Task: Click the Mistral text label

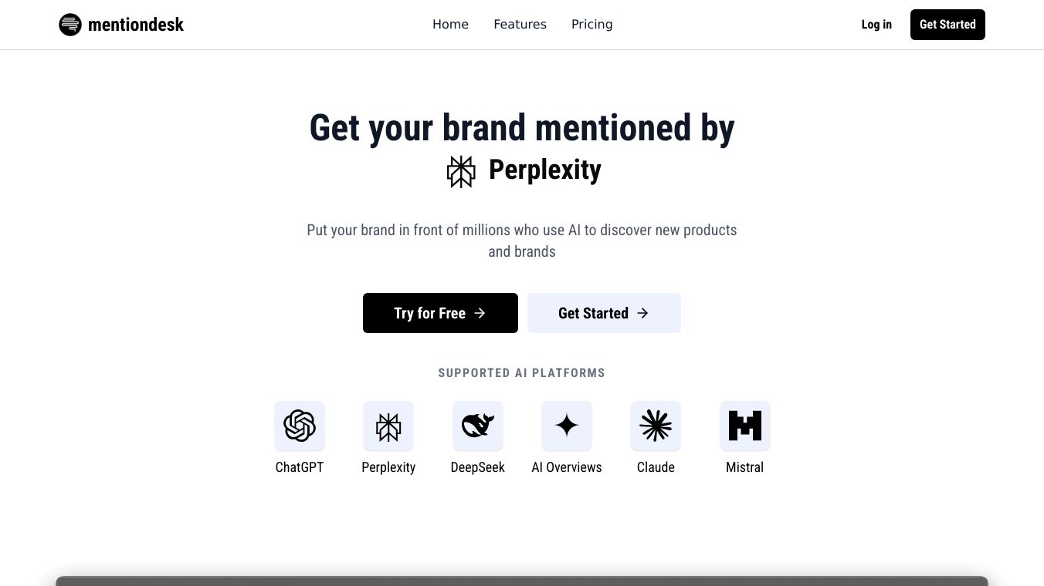Action: [744, 467]
